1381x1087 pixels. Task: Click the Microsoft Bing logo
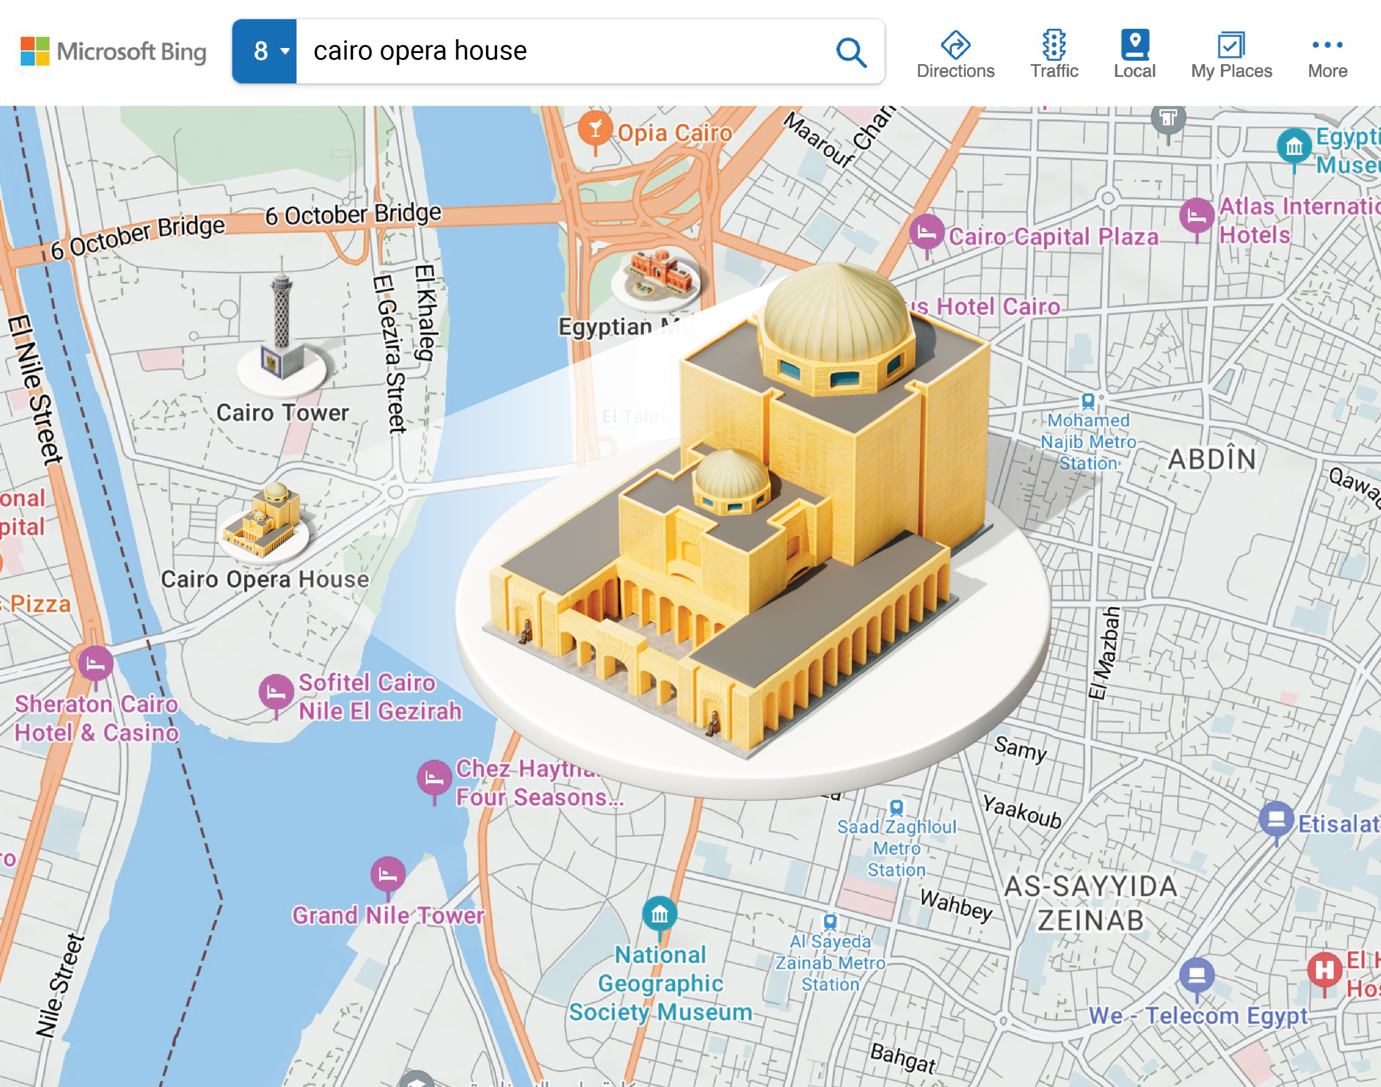113,51
